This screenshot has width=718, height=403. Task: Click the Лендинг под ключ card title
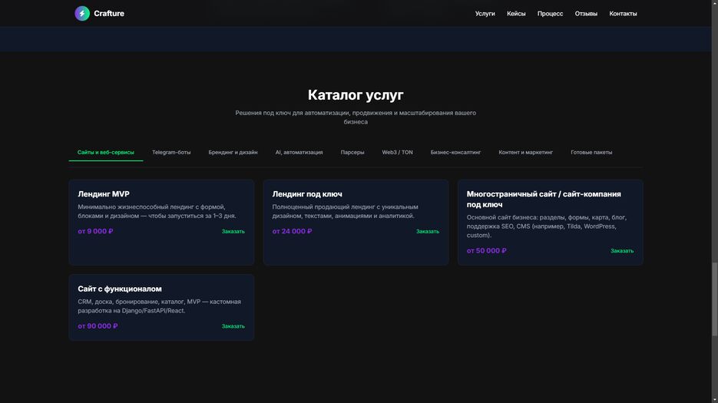307,193
